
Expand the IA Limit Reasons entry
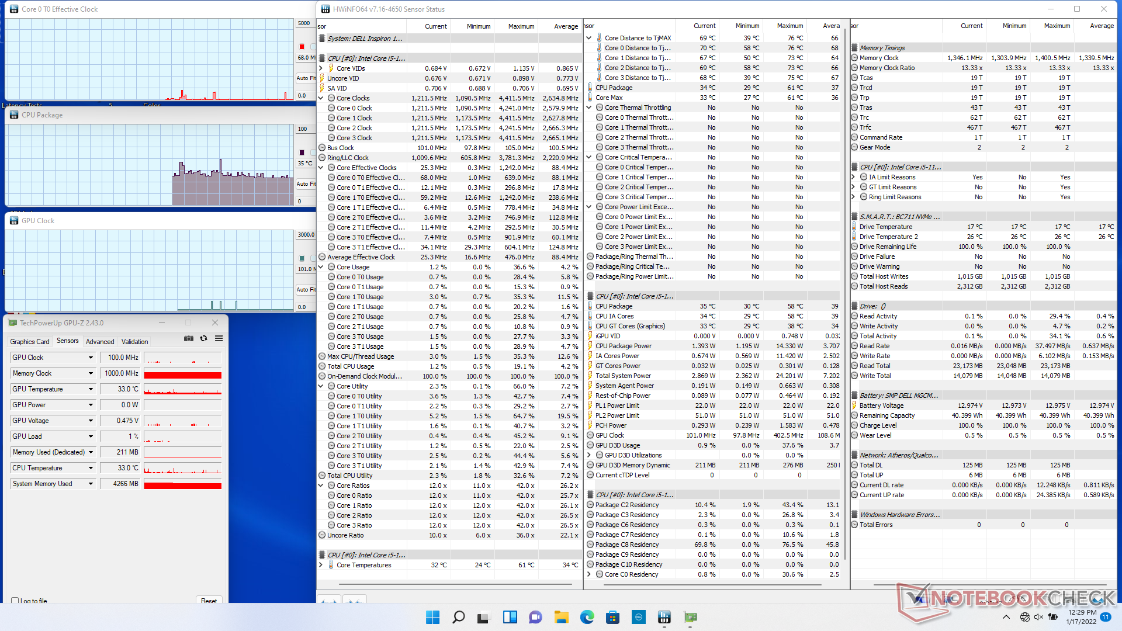854,177
